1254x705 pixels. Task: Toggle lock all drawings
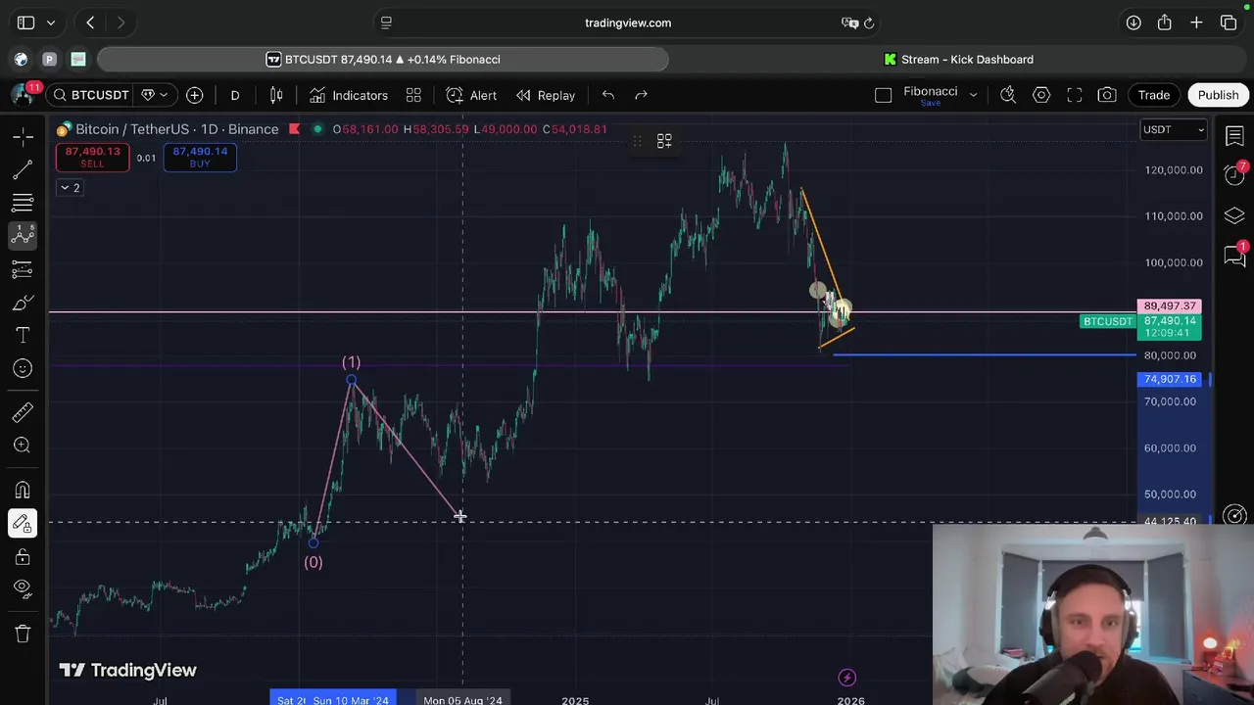pos(23,556)
